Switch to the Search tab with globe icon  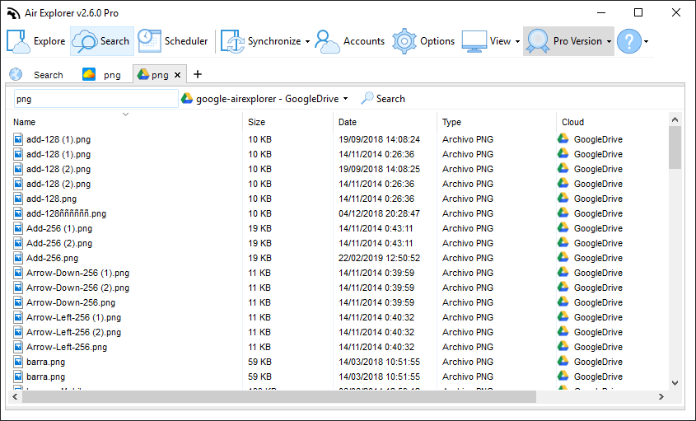coord(37,75)
